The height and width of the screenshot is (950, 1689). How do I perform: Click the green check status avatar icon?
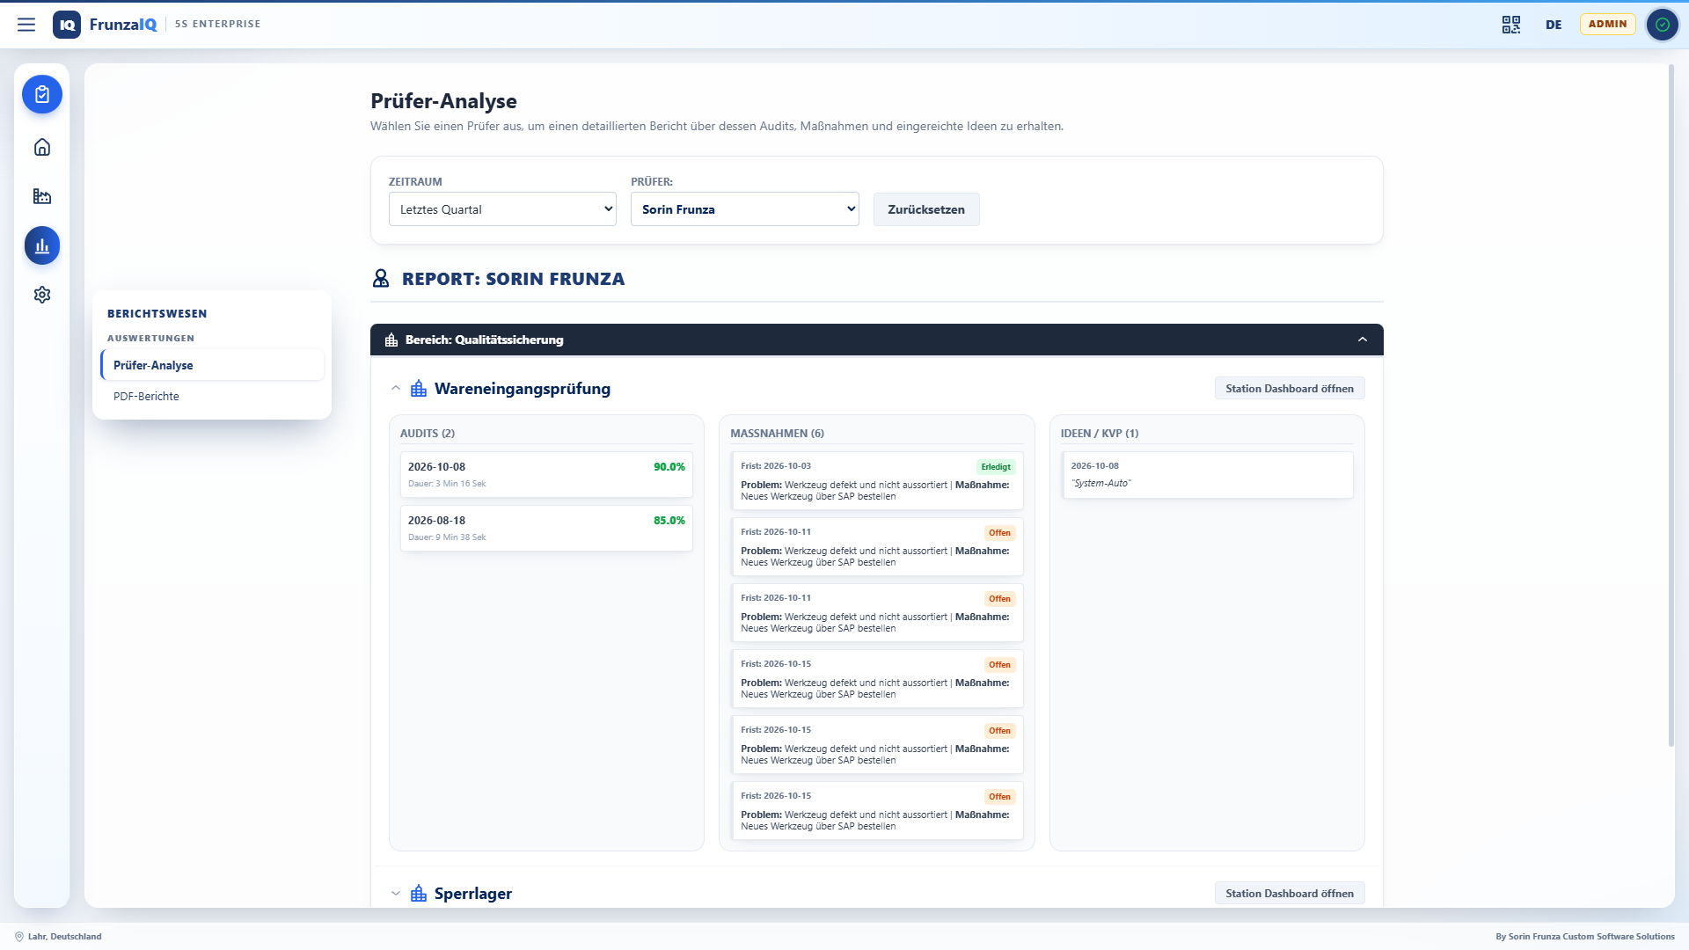1662,25
